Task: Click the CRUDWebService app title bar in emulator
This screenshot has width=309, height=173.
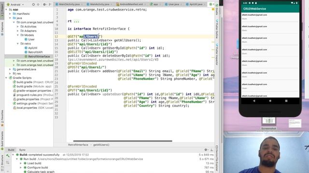Action: pos(270,9)
